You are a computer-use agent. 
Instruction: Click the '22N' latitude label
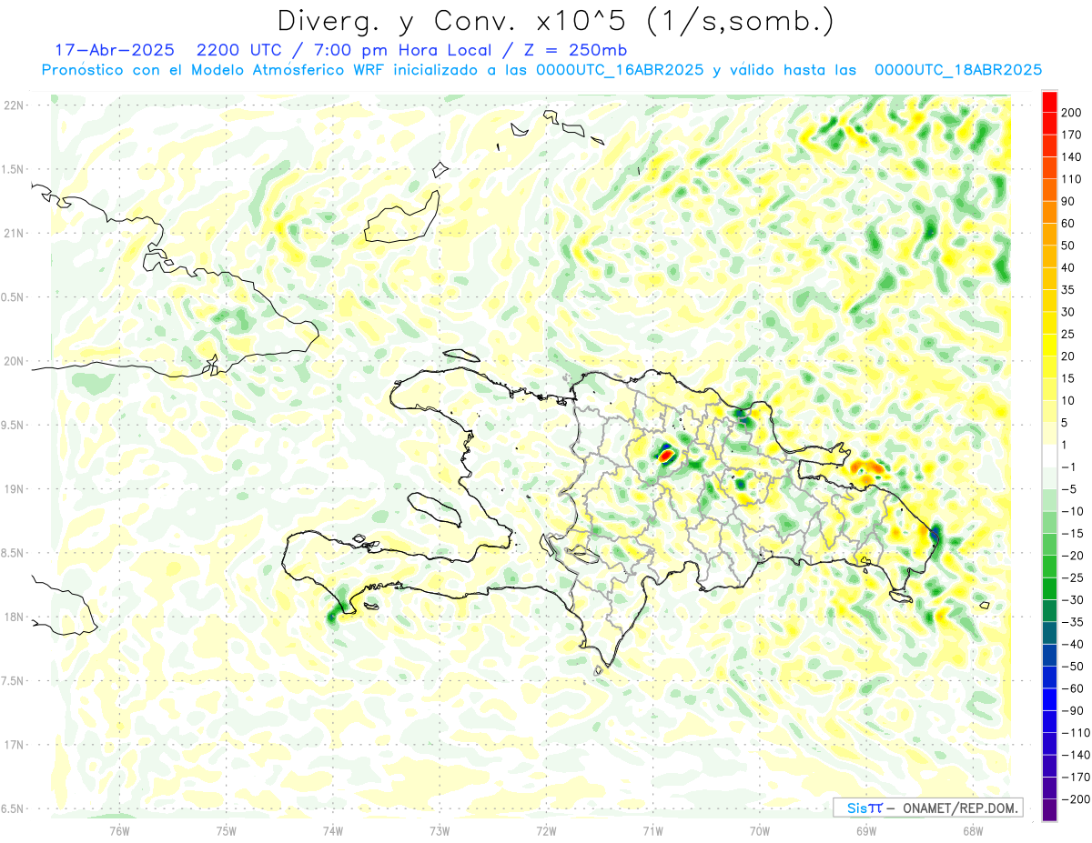point(14,105)
